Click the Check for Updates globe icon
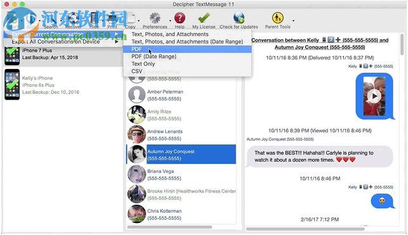Image resolution: width=408 pixels, height=235 pixels. [x=239, y=18]
